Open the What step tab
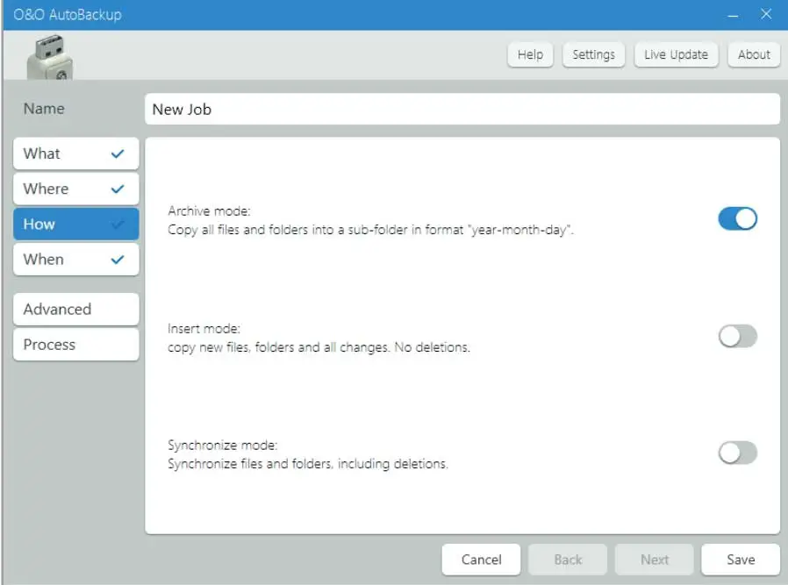Image resolution: width=788 pixels, height=585 pixels. click(75, 153)
